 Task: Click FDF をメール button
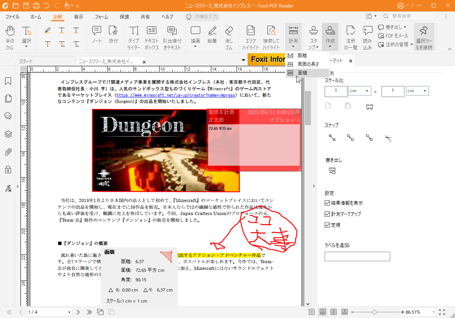393,36
